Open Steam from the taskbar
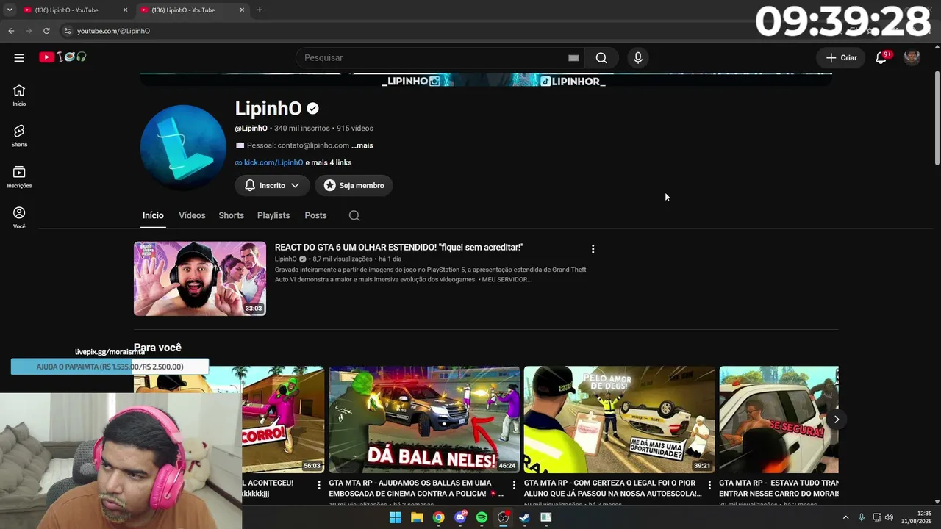 pos(524,517)
